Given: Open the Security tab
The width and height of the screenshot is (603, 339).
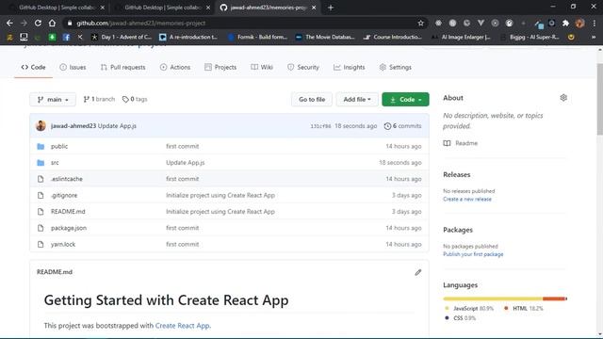Looking at the screenshot, I should (x=303, y=67).
